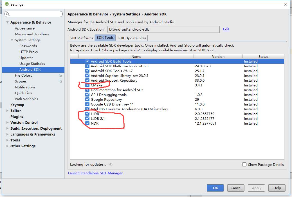
Task: Click the Apply button
Action: pyautogui.click(x=257, y=188)
